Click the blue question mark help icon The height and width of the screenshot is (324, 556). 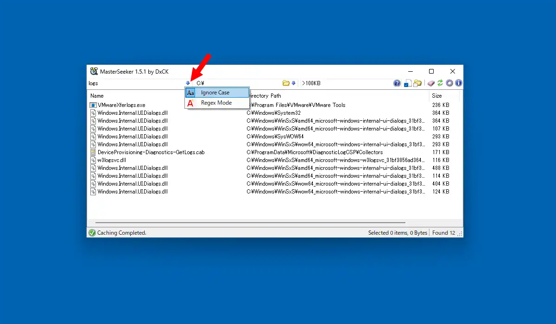[x=397, y=83]
